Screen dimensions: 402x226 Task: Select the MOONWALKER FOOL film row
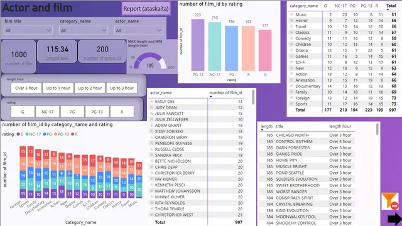[x=307, y=217]
